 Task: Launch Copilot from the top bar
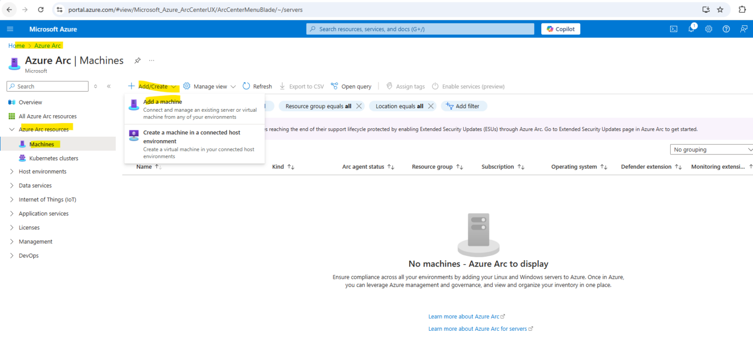(x=560, y=28)
